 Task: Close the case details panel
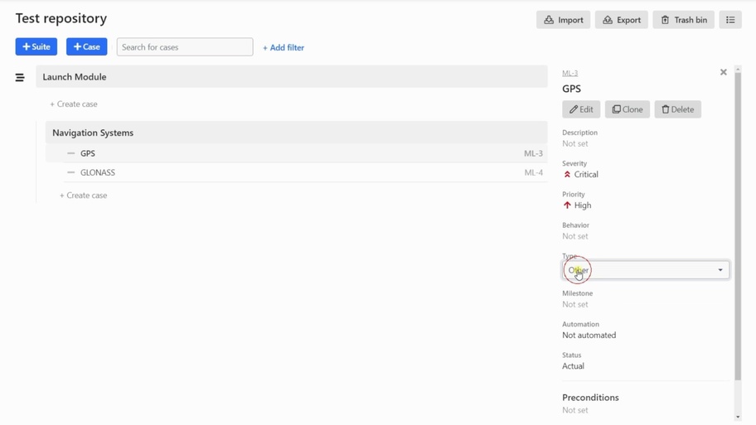coord(723,72)
